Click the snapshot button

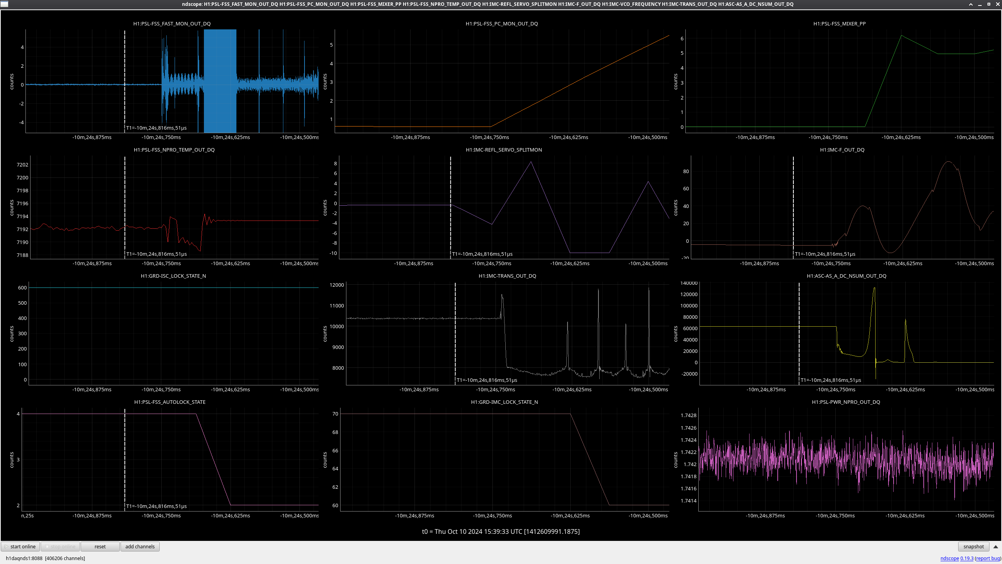coord(973,546)
